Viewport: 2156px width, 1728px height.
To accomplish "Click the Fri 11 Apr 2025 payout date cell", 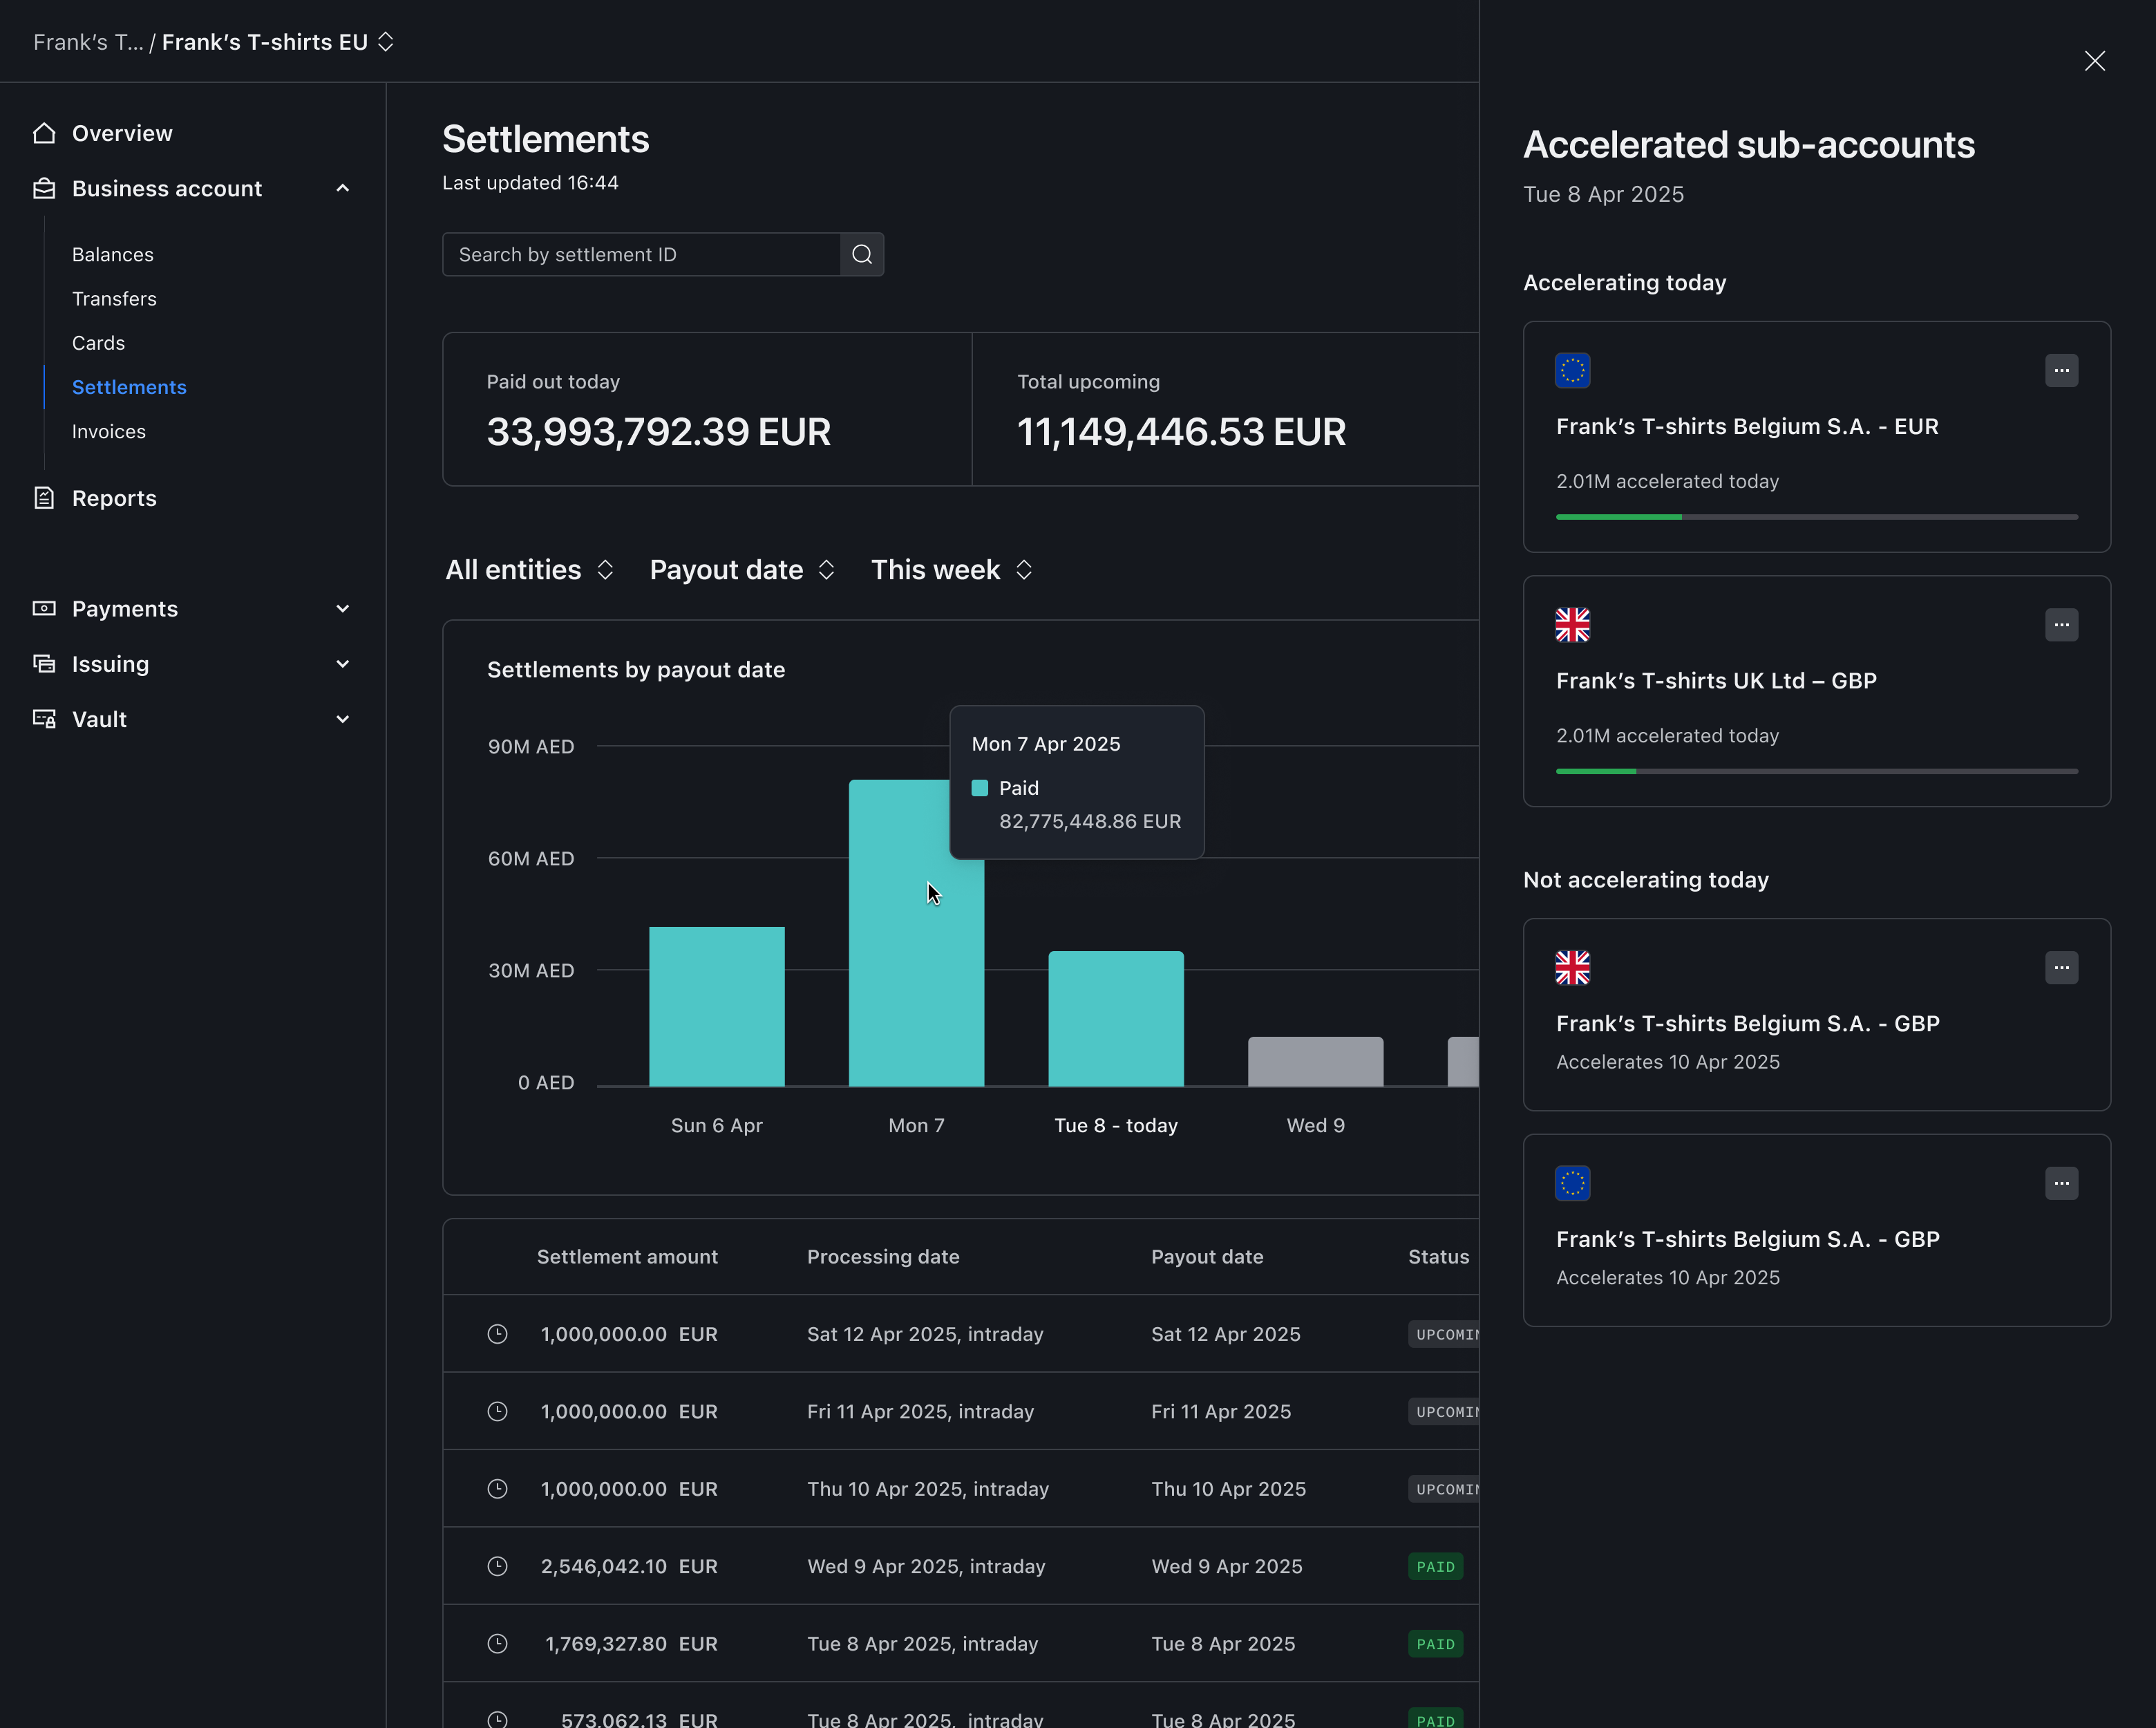I will pyautogui.click(x=1220, y=1411).
